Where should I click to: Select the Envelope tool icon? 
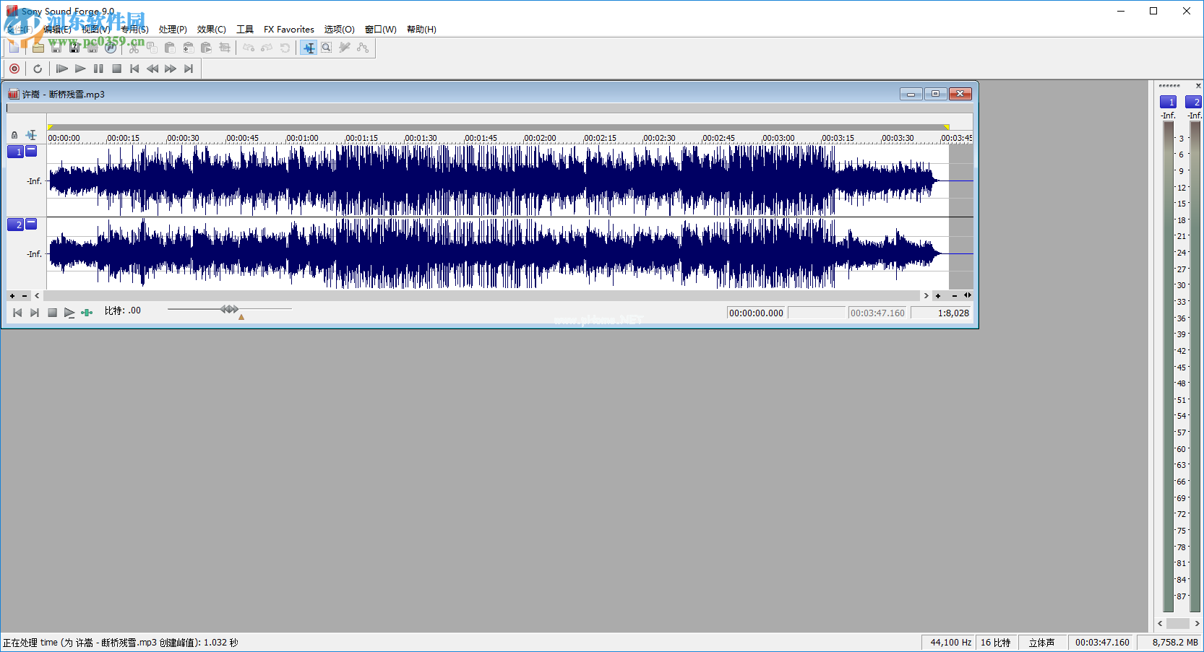click(363, 48)
